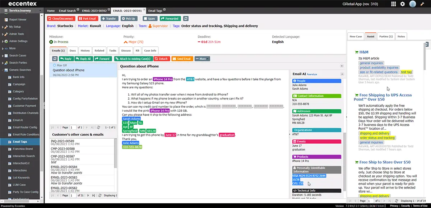
Task: Open the New Case tab
Action: pos(356,36)
